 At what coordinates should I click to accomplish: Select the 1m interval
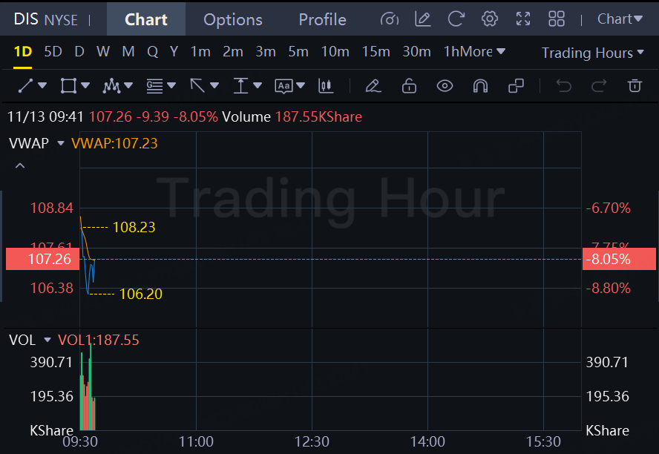coord(200,52)
